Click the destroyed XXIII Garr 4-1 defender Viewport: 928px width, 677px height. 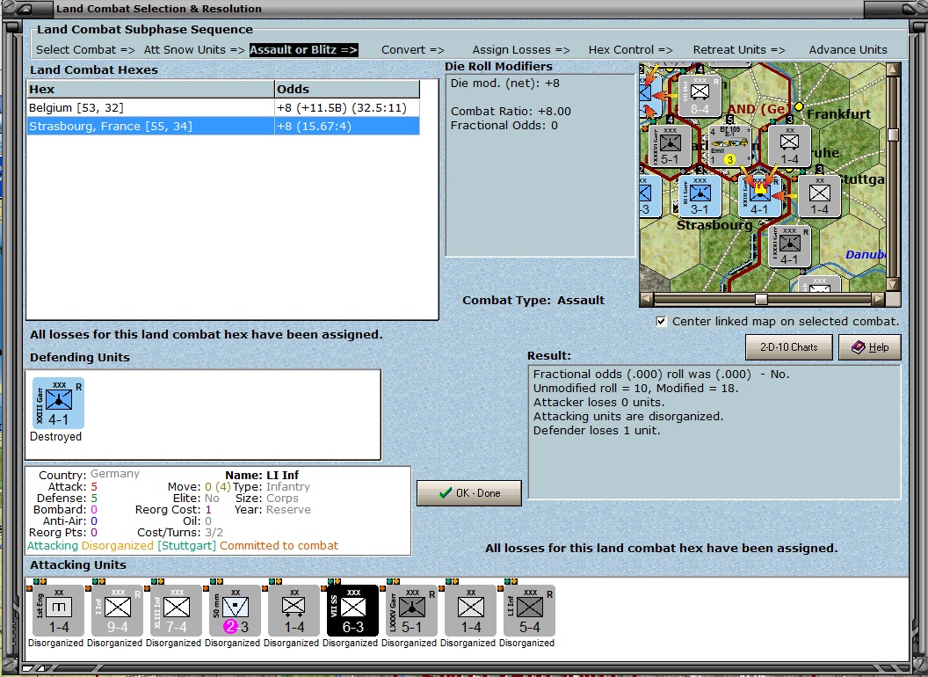coord(58,403)
